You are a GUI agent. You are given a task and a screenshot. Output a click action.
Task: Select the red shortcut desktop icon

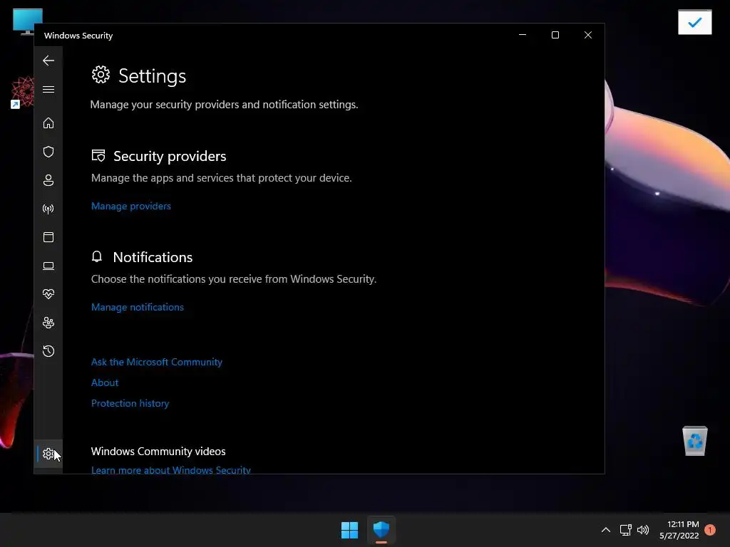click(22, 93)
